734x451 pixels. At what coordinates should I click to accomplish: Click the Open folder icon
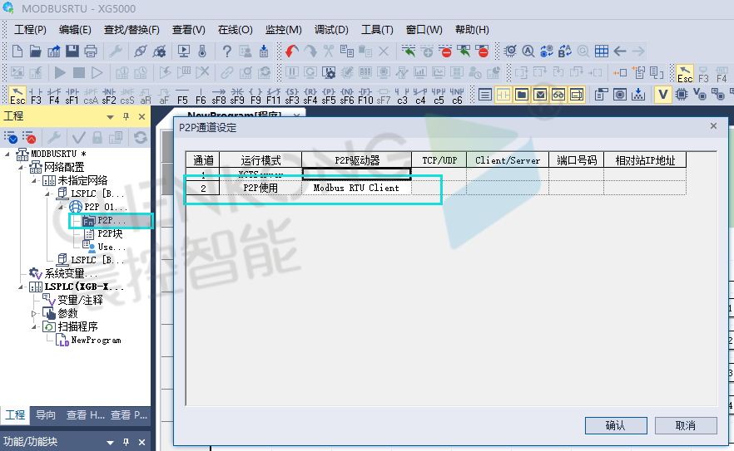tap(35, 51)
